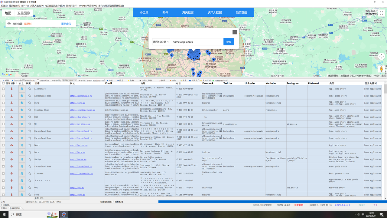Check the KitchenAid row checkbox
The image size is (387, 218).
[x=3, y=89]
